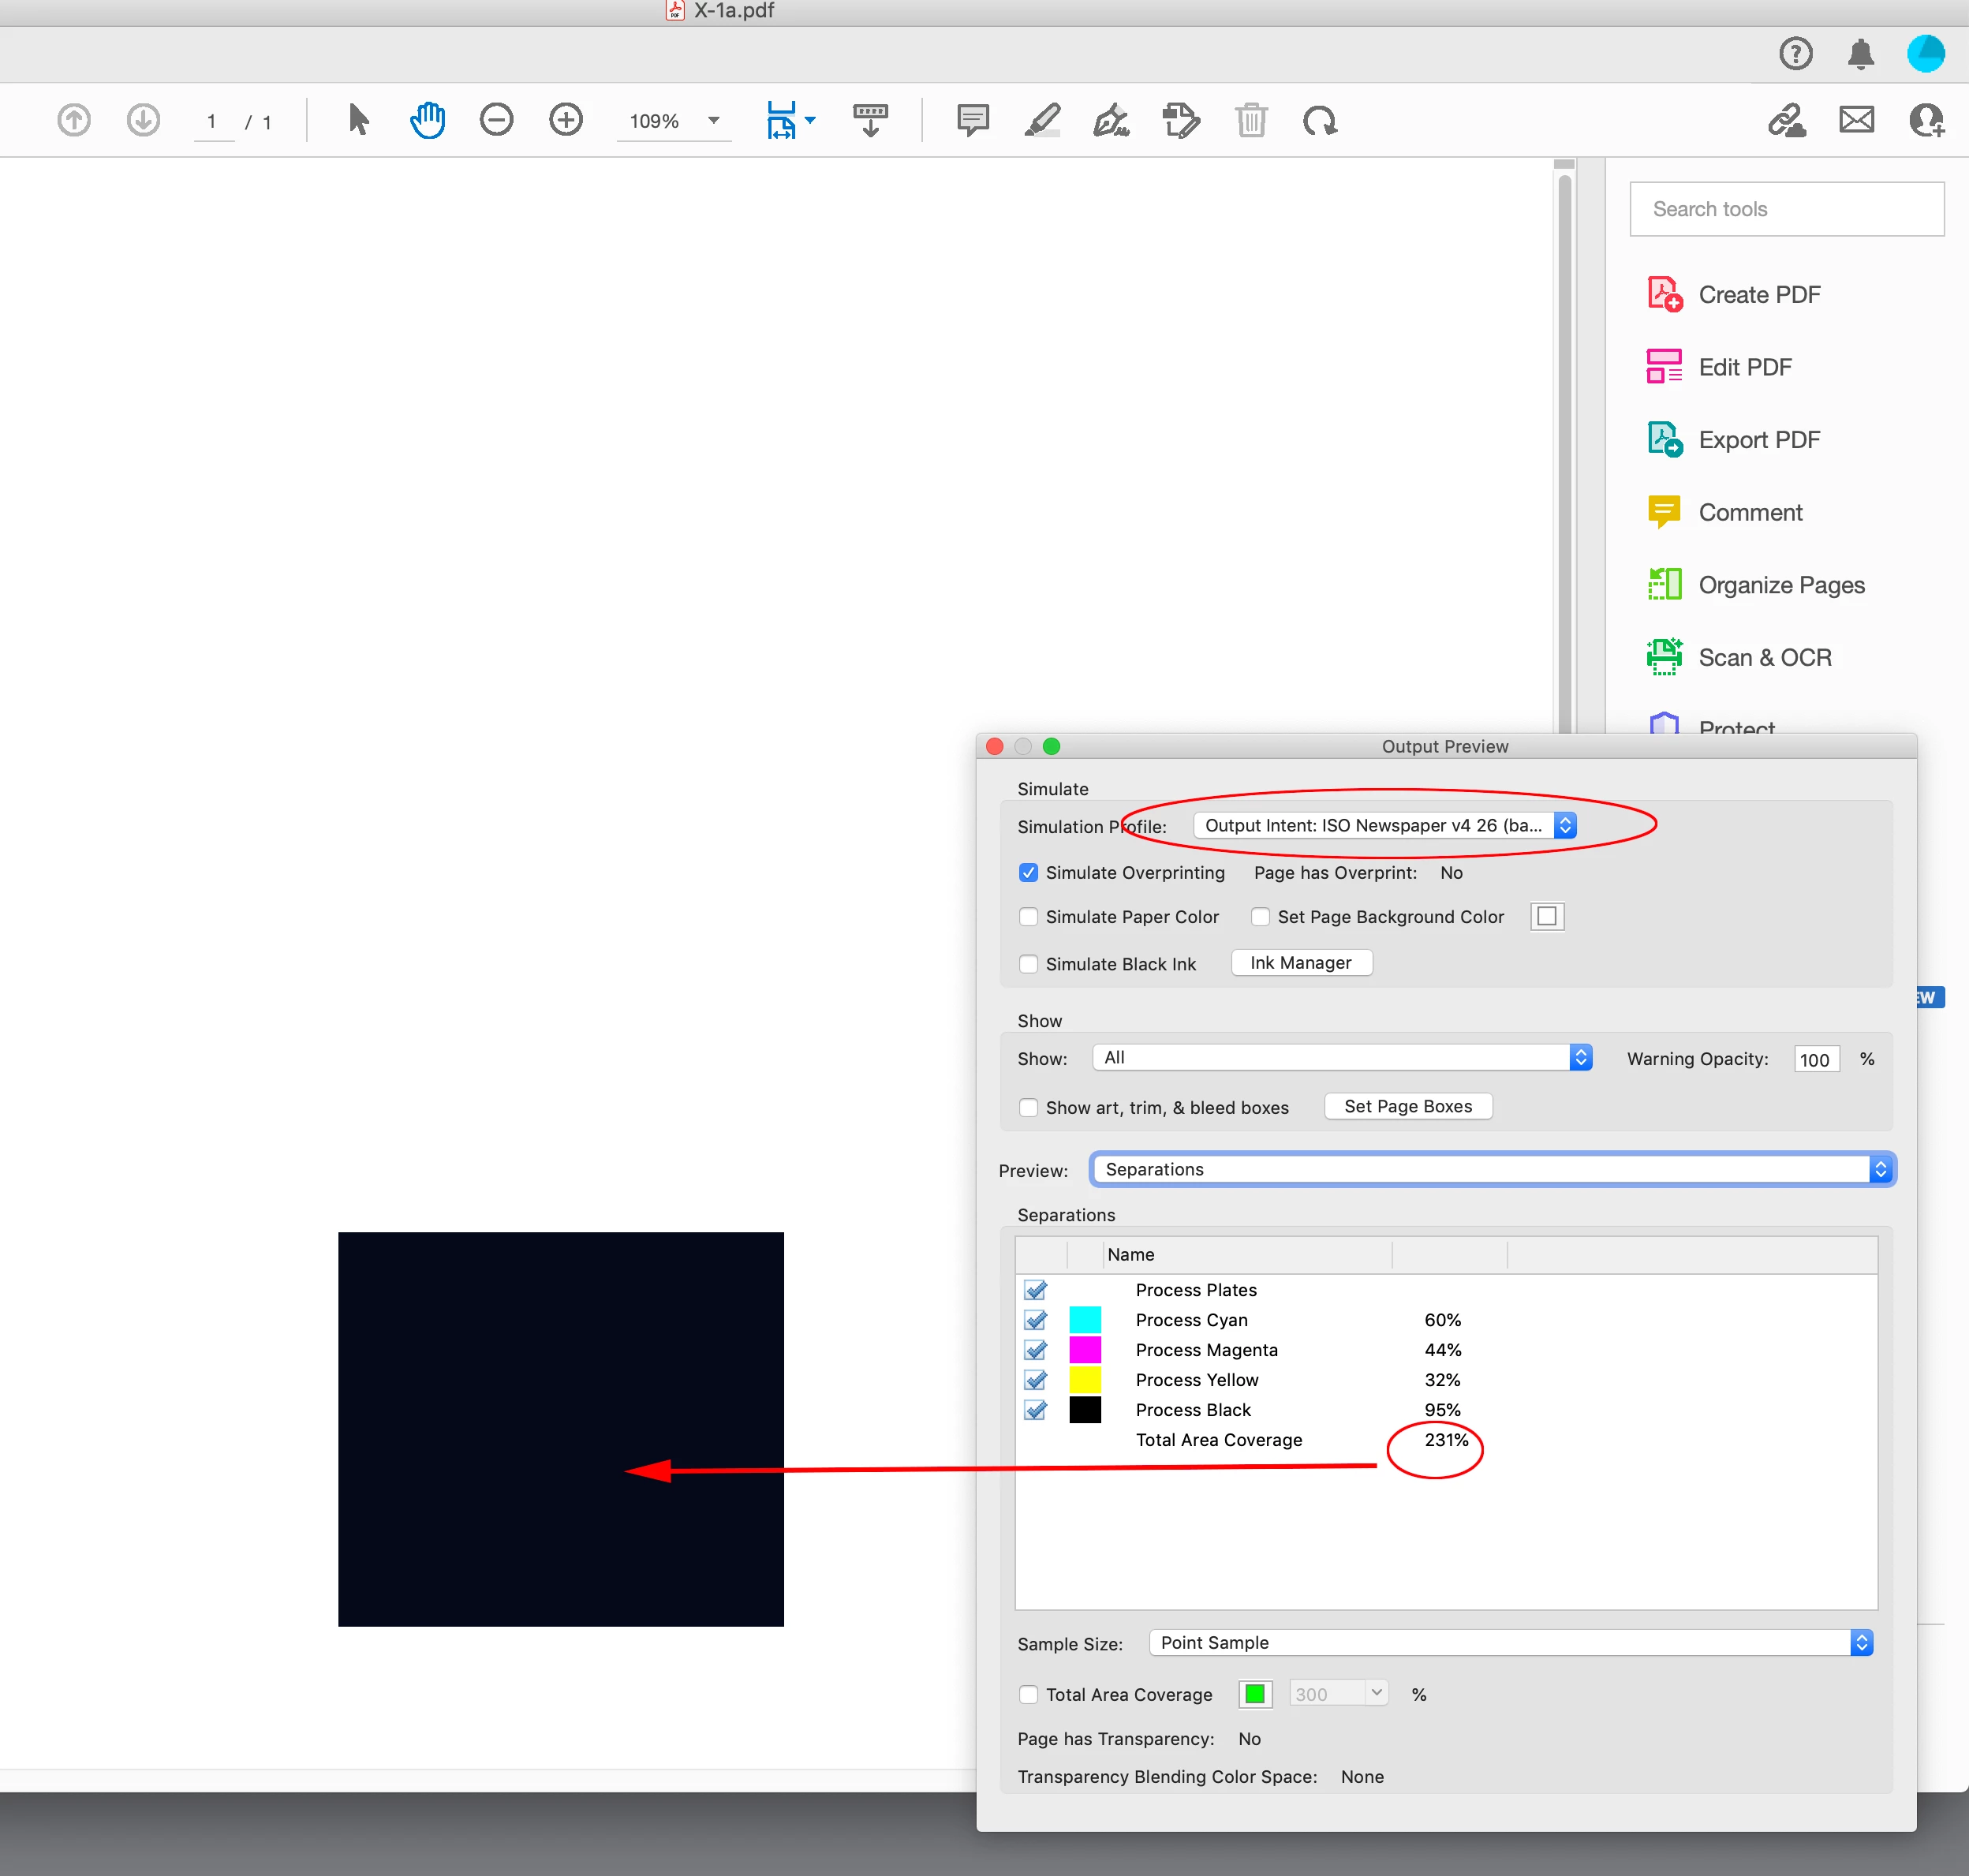Image resolution: width=1969 pixels, height=1876 pixels.
Task: Expand the Preview Separations dropdown
Action: (x=1492, y=1169)
